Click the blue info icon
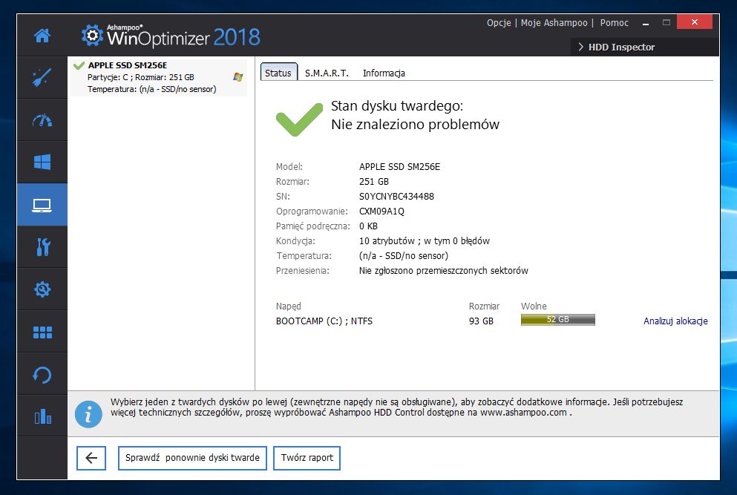 tap(88, 415)
